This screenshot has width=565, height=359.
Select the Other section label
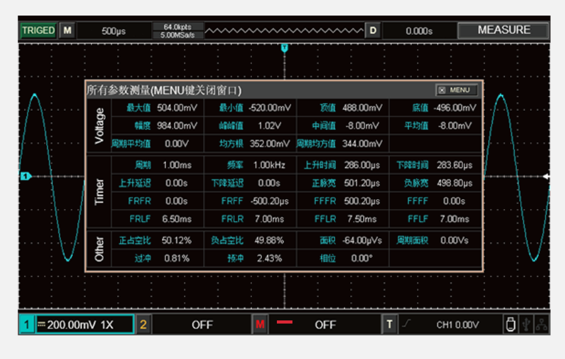(99, 249)
